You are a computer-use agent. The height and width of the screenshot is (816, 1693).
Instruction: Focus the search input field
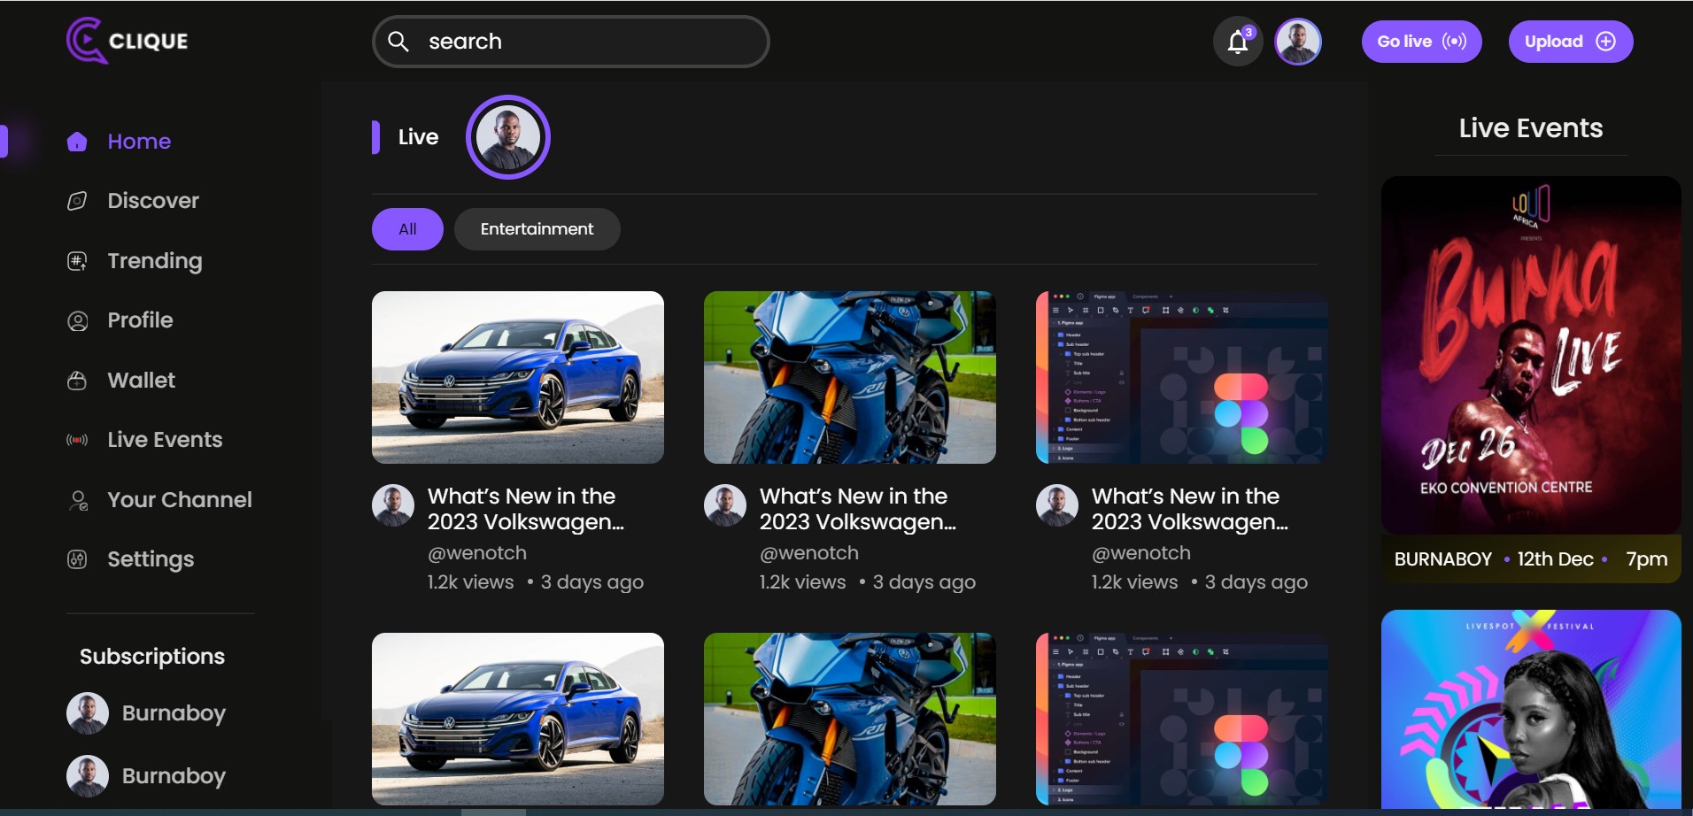tap(571, 42)
